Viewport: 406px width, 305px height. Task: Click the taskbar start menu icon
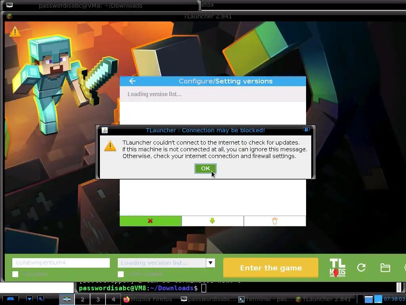[x=10, y=299]
